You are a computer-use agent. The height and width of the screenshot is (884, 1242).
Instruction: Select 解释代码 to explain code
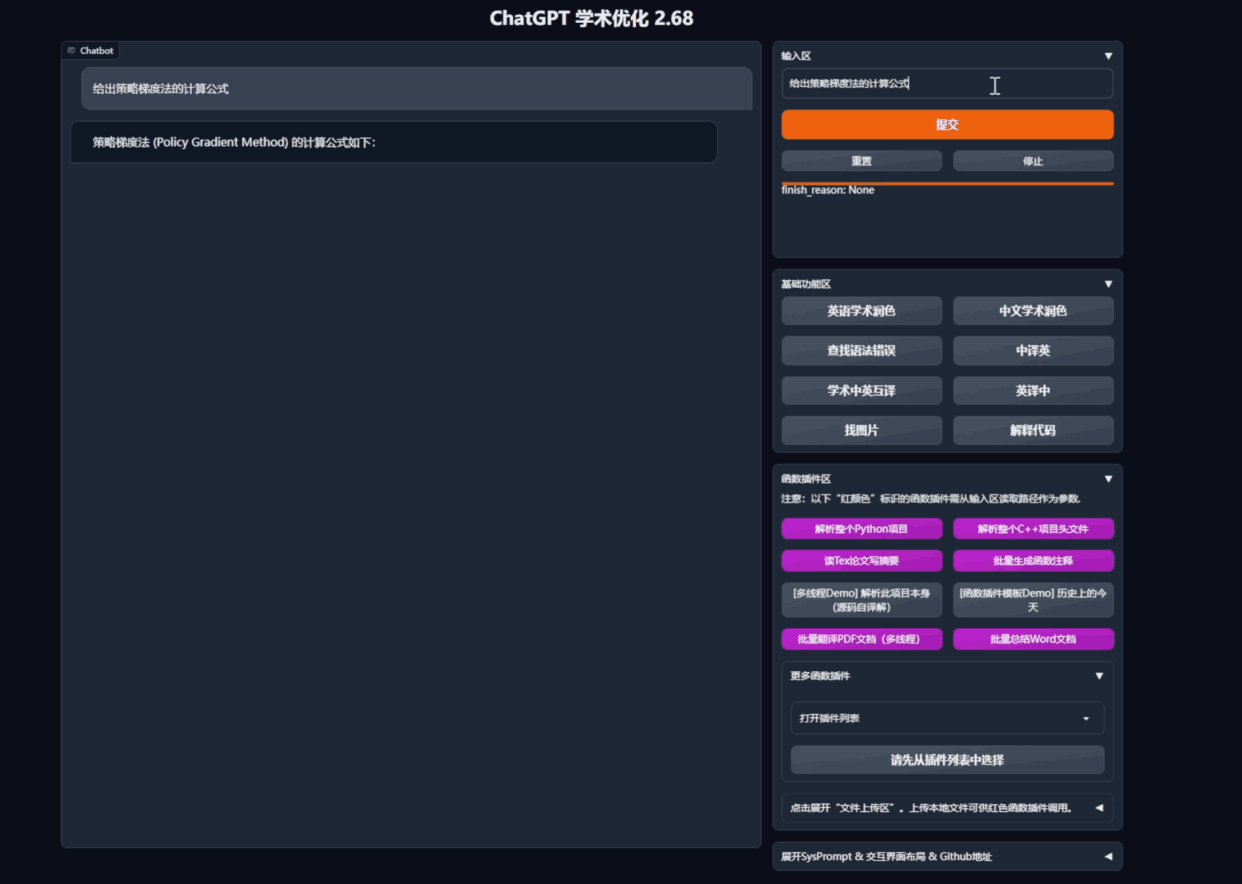pyautogui.click(x=1033, y=430)
